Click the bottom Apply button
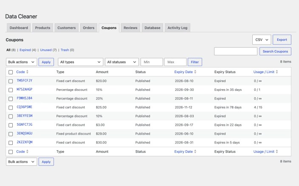The width and height of the screenshot is (299, 186). [x=46, y=162]
